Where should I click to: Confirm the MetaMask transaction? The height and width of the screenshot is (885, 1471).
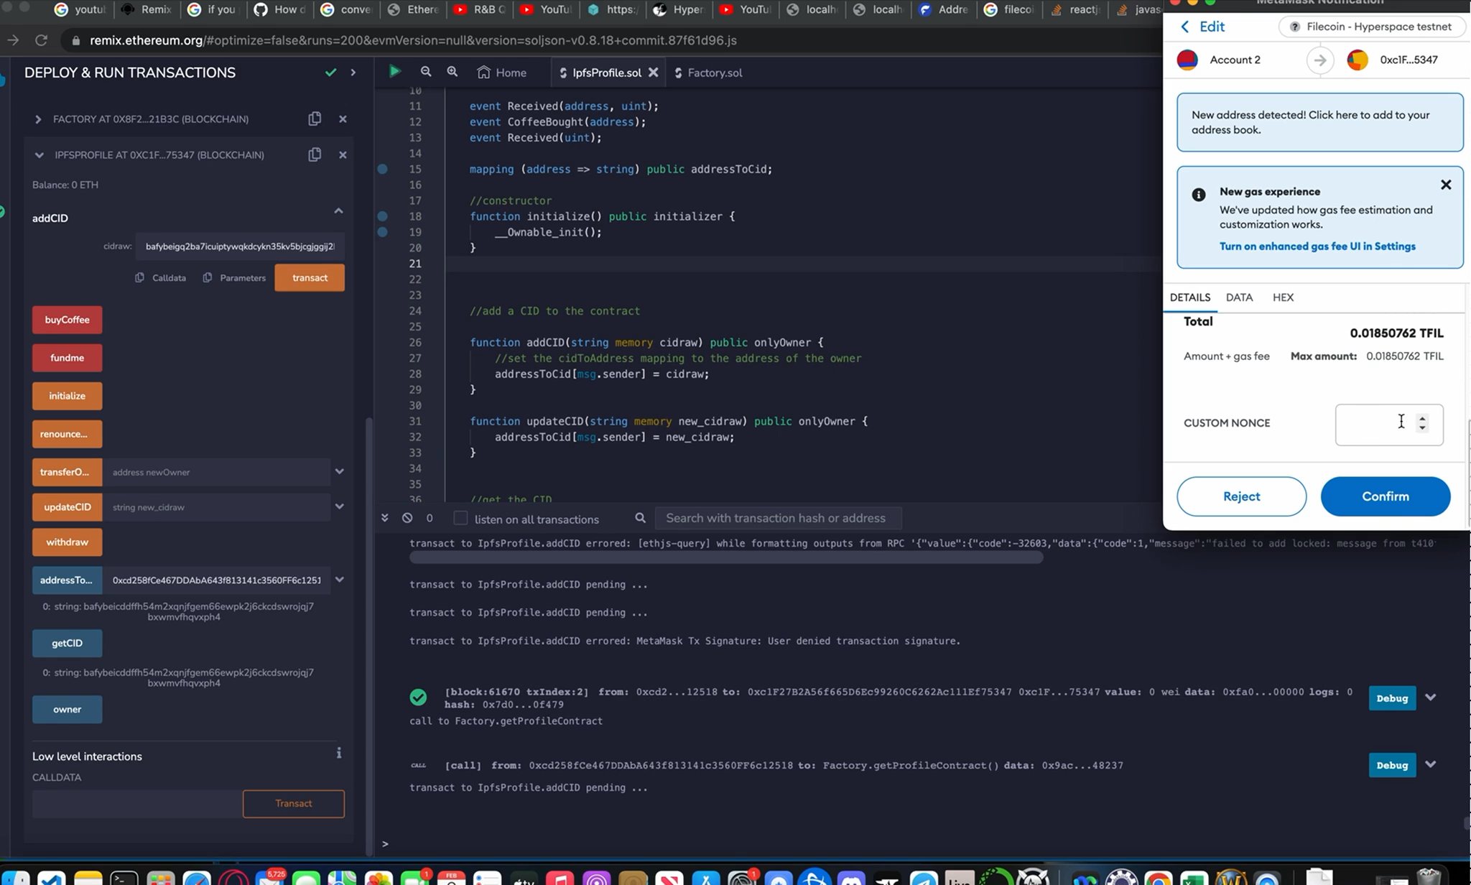1386,496
